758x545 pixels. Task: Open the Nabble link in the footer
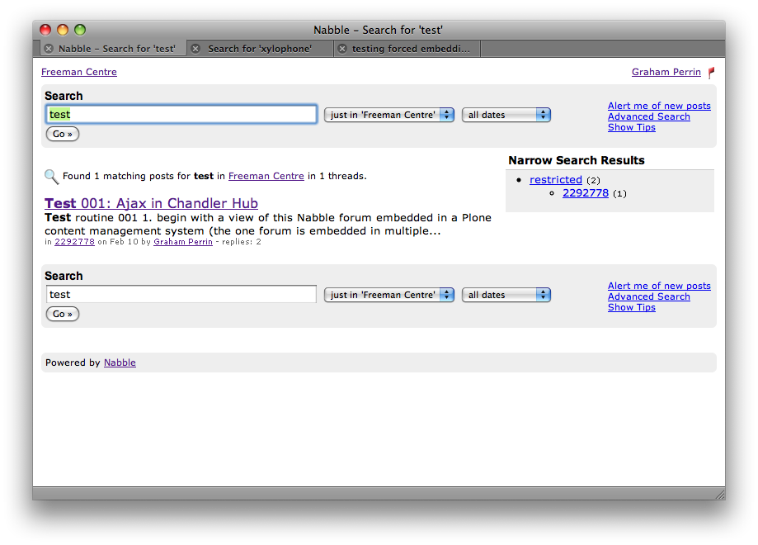(120, 363)
